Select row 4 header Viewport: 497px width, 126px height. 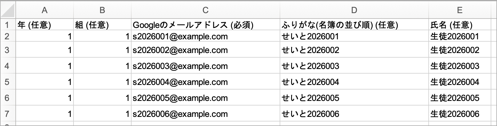point(8,66)
